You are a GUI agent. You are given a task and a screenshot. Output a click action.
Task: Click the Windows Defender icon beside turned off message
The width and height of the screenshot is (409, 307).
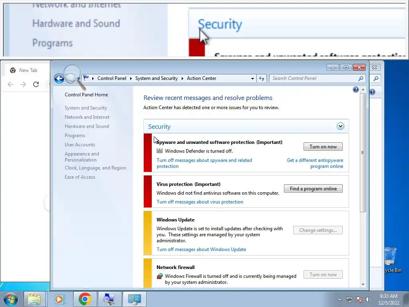click(159, 151)
